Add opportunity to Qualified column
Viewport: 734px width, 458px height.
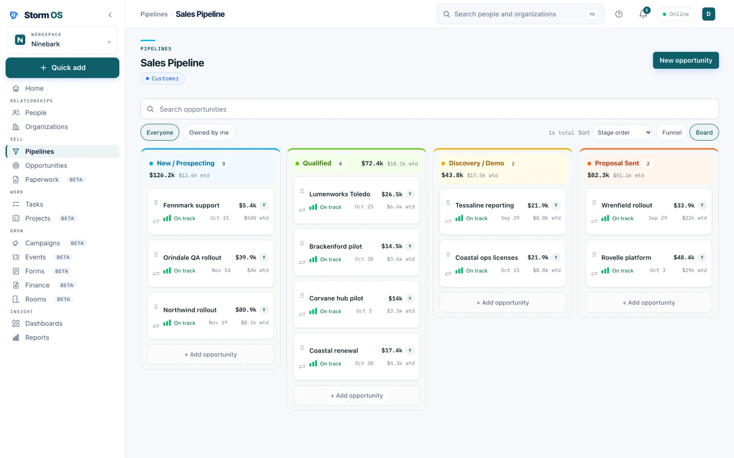tap(356, 396)
